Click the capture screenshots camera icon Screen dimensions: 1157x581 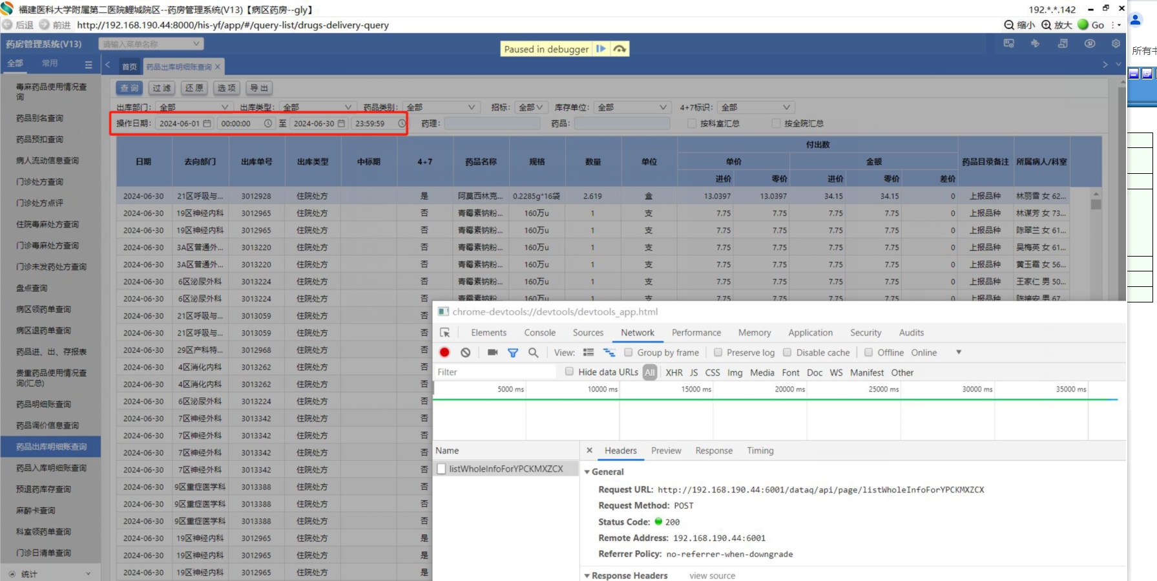492,352
